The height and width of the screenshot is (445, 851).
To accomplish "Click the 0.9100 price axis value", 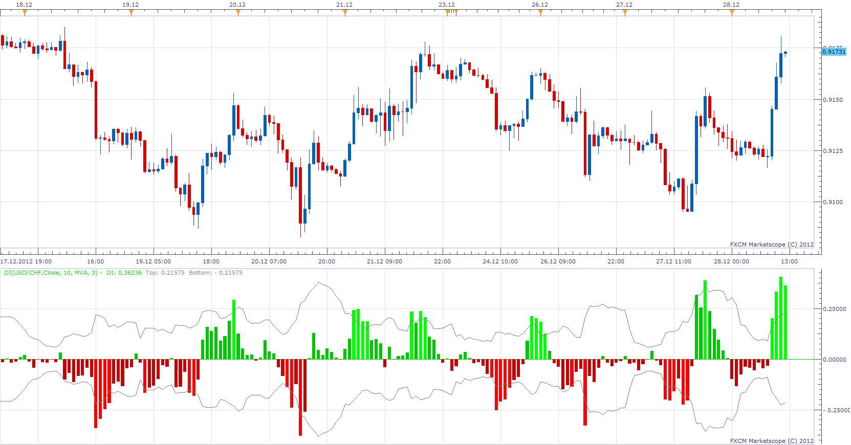I will pos(833,202).
